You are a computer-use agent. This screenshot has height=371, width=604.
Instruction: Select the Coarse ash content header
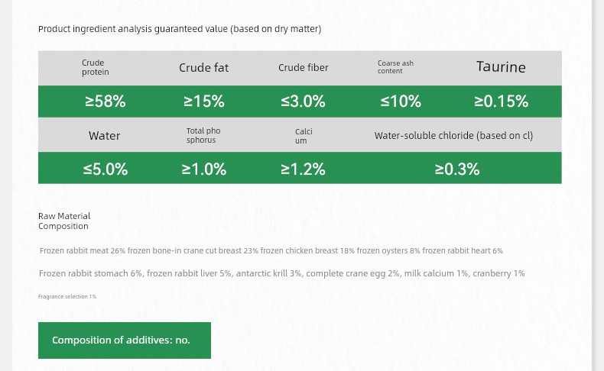pos(395,68)
